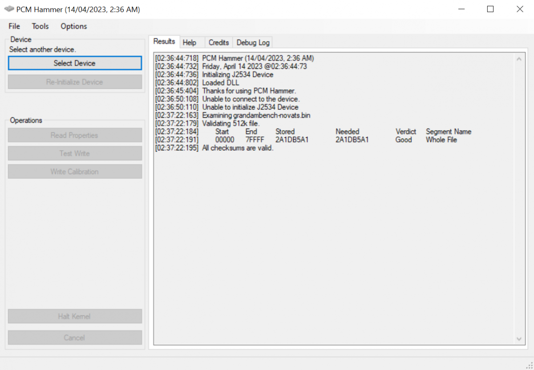The width and height of the screenshot is (534, 370).
Task: Switch to the Debug Log tab
Action: [x=253, y=43]
